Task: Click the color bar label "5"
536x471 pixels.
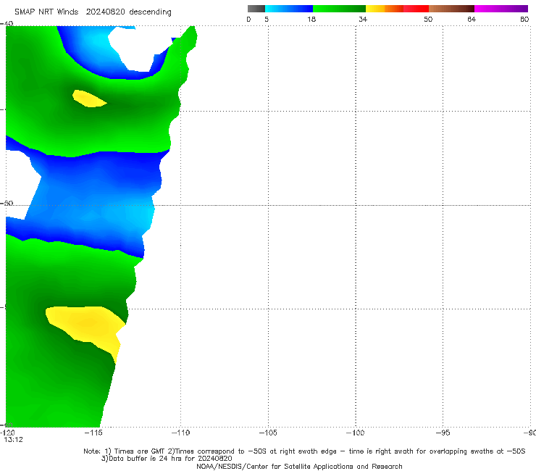Action: point(267,20)
